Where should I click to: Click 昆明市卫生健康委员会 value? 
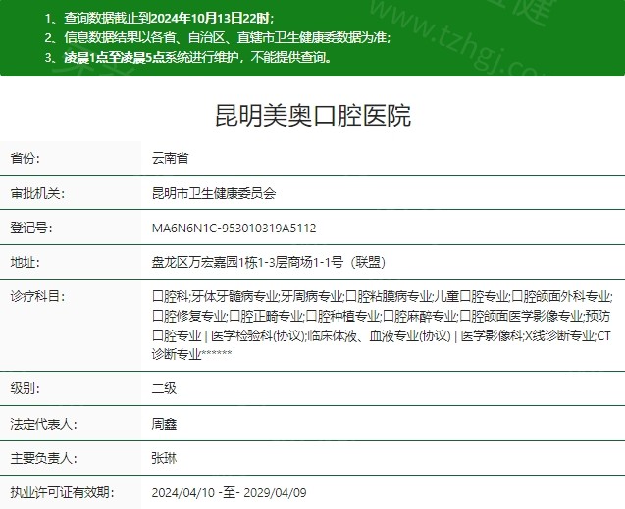(x=214, y=193)
